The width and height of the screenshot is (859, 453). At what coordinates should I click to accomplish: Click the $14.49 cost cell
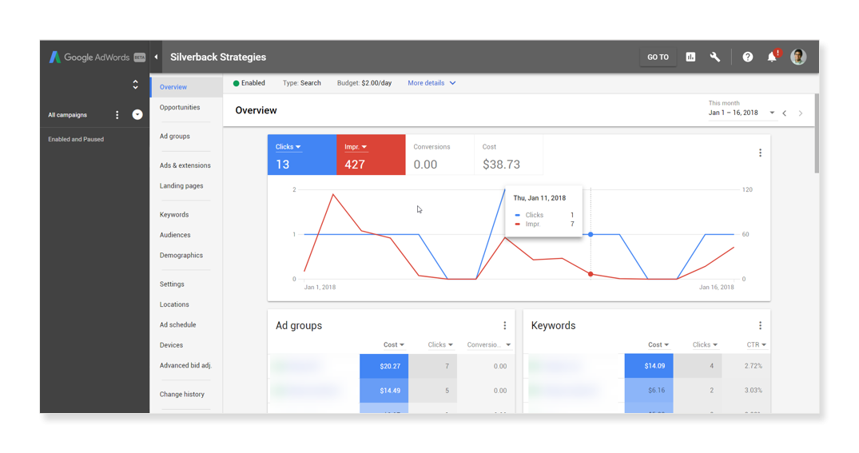tap(384, 391)
